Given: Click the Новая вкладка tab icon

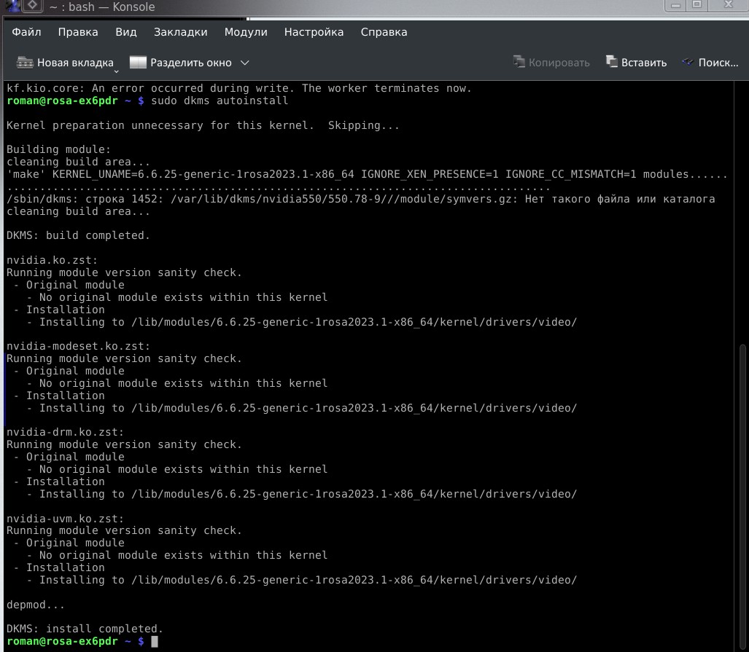Looking at the screenshot, I should (25, 63).
